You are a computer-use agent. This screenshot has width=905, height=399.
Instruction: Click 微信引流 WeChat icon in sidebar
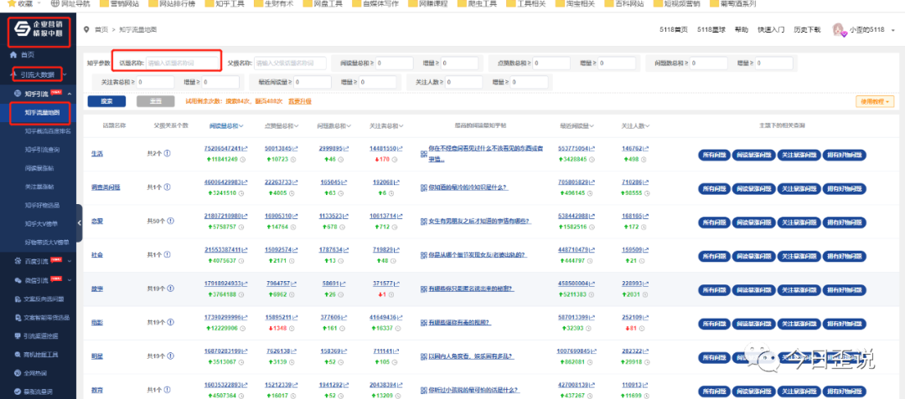[18, 280]
